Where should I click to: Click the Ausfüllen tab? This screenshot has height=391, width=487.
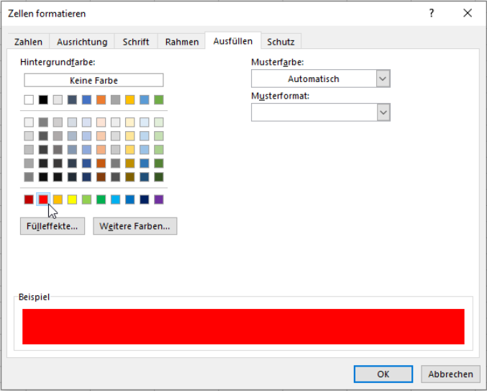pyautogui.click(x=233, y=41)
